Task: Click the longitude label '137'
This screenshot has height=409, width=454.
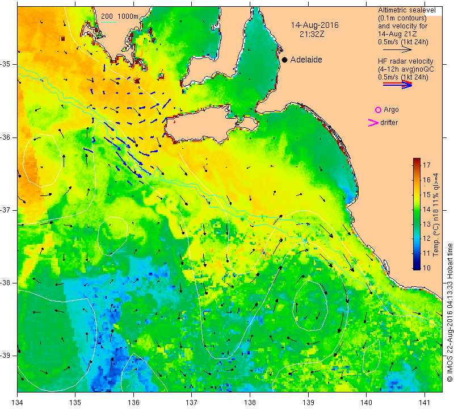Action: pyautogui.click(x=192, y=403)
